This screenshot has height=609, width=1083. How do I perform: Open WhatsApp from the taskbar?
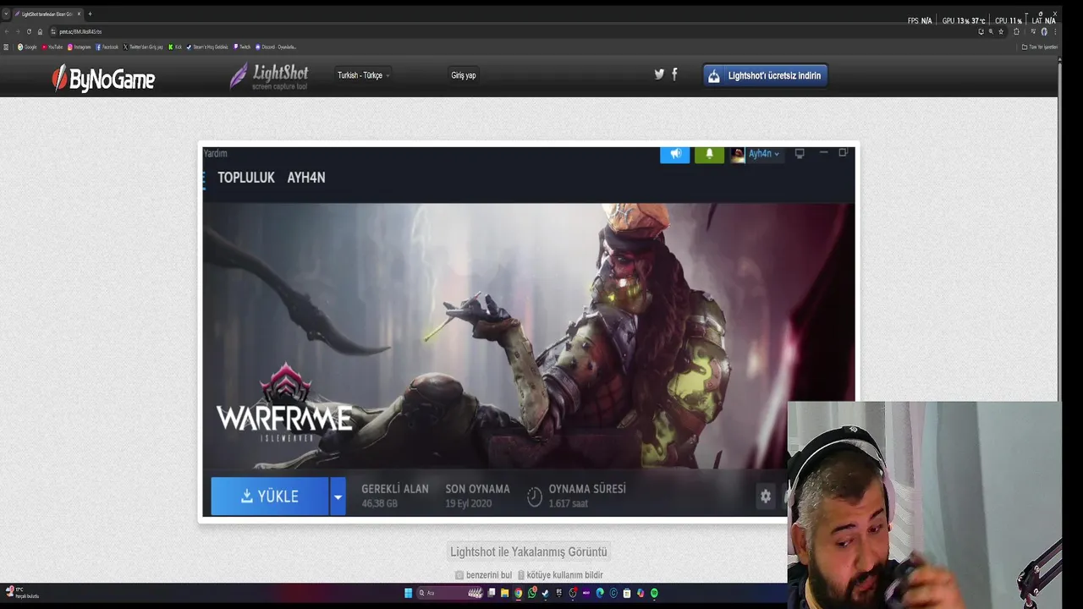[x=532, y=593]
